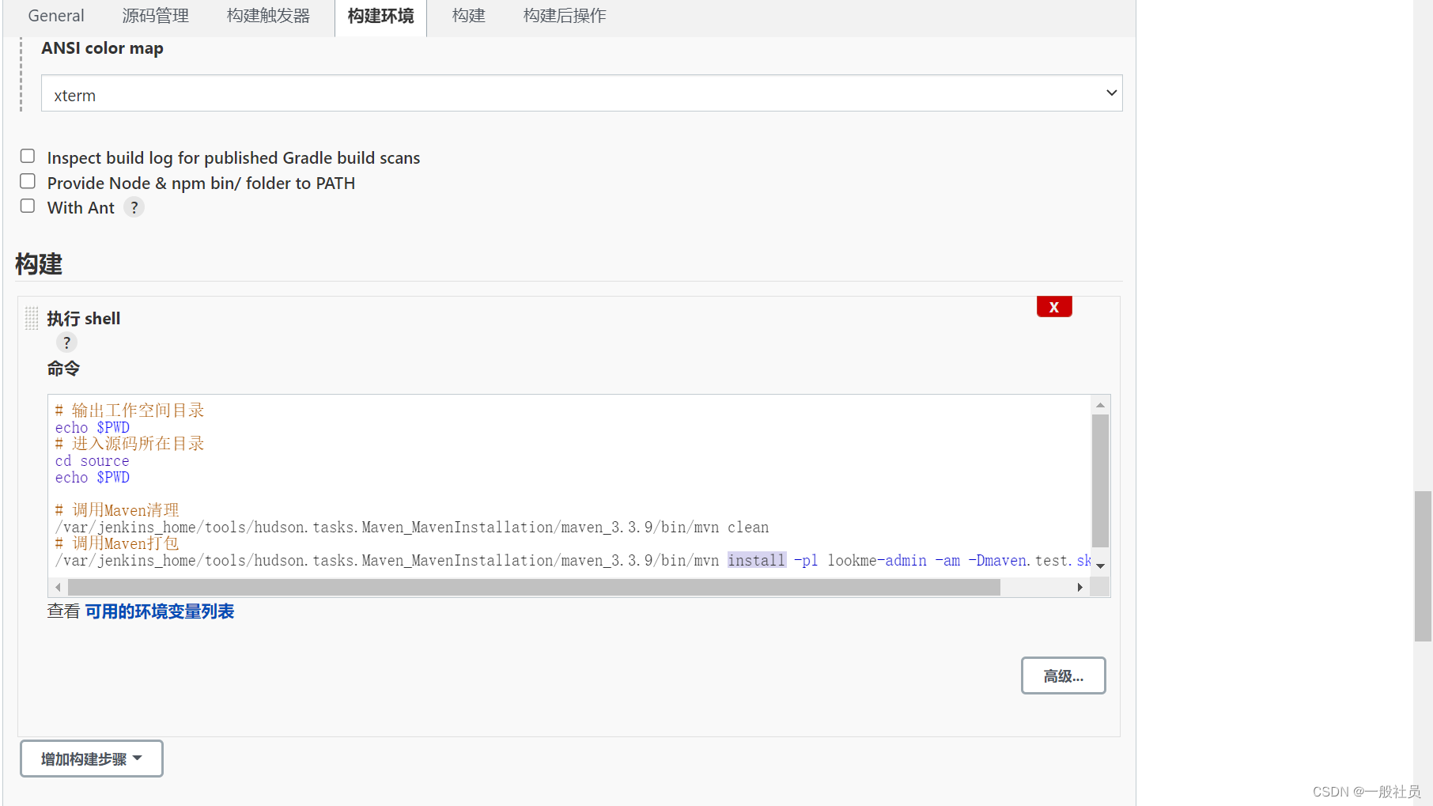Open help for the 执行 shell step
This screenshot has height=806, width=1433.
66,342
